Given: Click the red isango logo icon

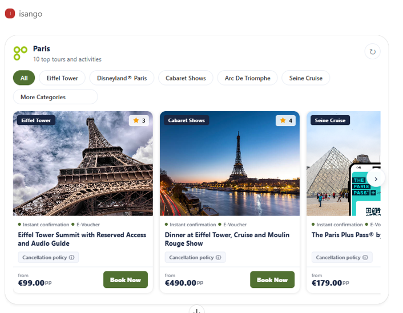Looking at the screenshot, I should point(10,14).
